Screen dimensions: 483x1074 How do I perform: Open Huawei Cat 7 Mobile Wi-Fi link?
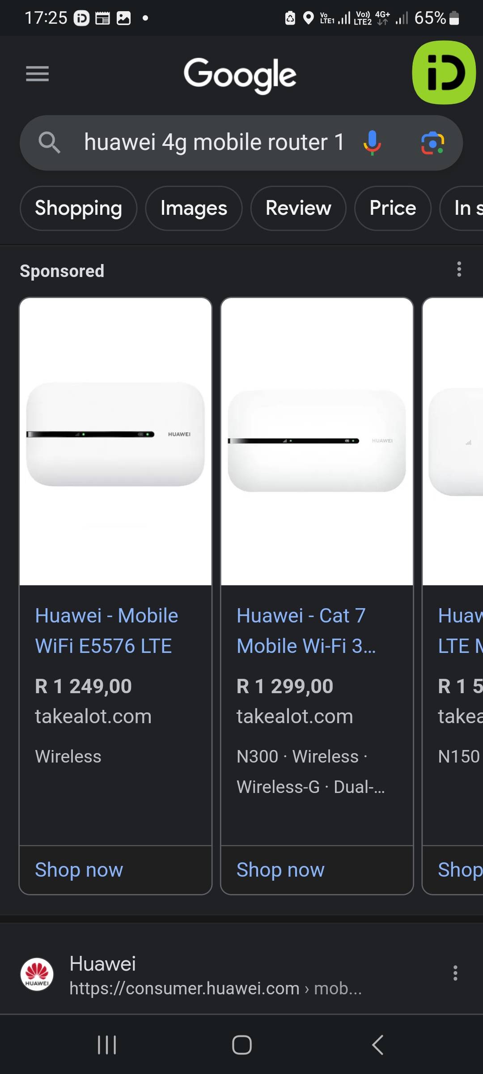(x=306, y=631)
